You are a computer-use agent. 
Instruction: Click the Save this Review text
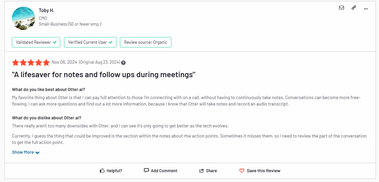pyautogui.click(x=264, y=171)
